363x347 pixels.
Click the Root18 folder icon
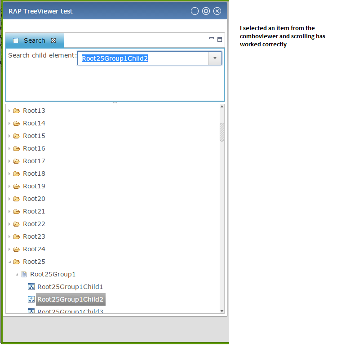pos(17,173)
